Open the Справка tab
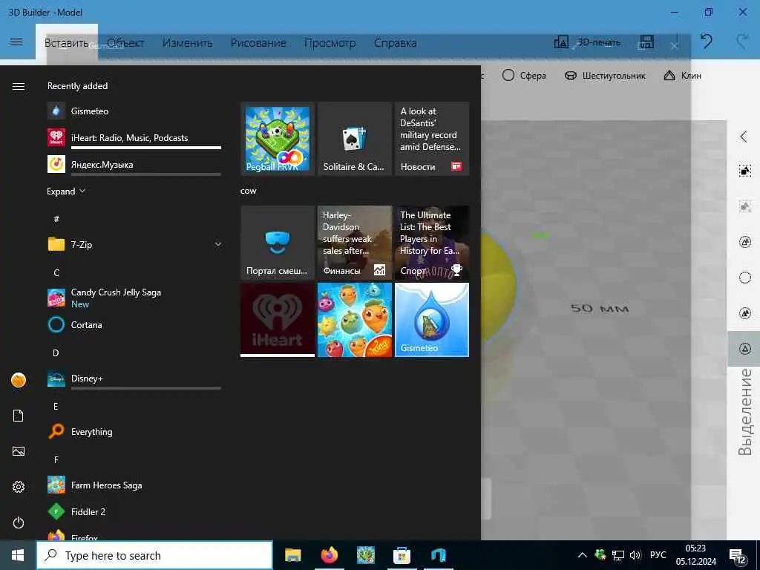This screenshot has height=570, width=760. pos(395,42)
